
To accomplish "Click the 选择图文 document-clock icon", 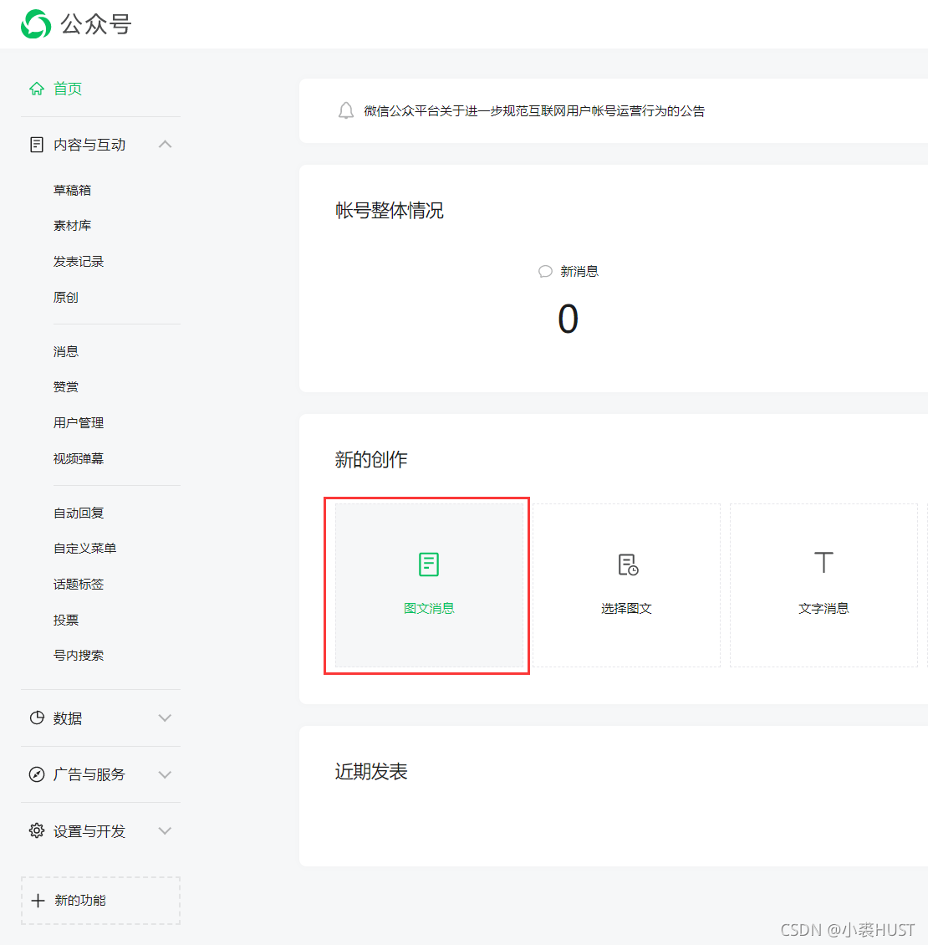I will (628, 564).
